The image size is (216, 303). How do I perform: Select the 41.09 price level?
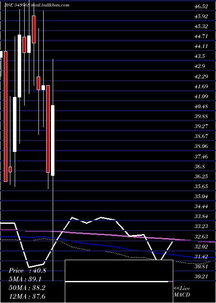[x=201, y=96]
